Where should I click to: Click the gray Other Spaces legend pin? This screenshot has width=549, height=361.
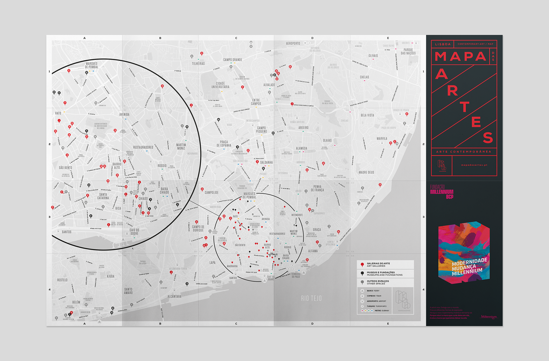[x=362, y=282]
